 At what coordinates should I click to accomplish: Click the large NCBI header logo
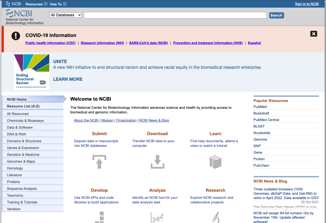[x=19, y=13]
